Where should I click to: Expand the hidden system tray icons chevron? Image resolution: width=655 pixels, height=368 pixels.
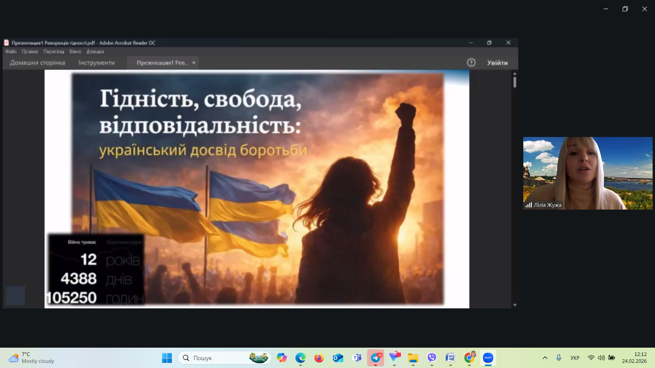click(545, 358)
